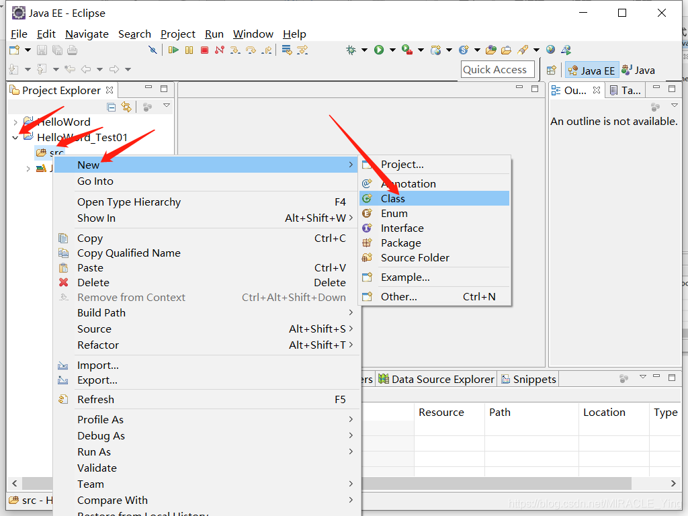
Task: Choose Refresh from context menu
Action: 207,400
